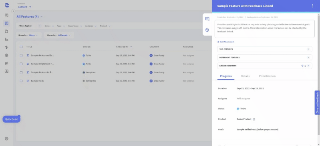320x146 pixels.
Task: Click the Sample Feature with... title
Action: [x=42, y=56]
